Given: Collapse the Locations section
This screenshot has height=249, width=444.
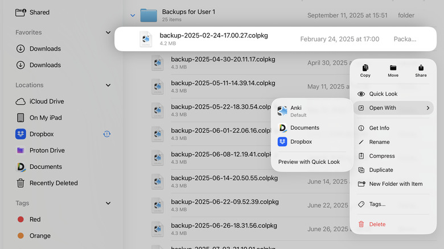Looking at the screenshot, I should [108, 85].
